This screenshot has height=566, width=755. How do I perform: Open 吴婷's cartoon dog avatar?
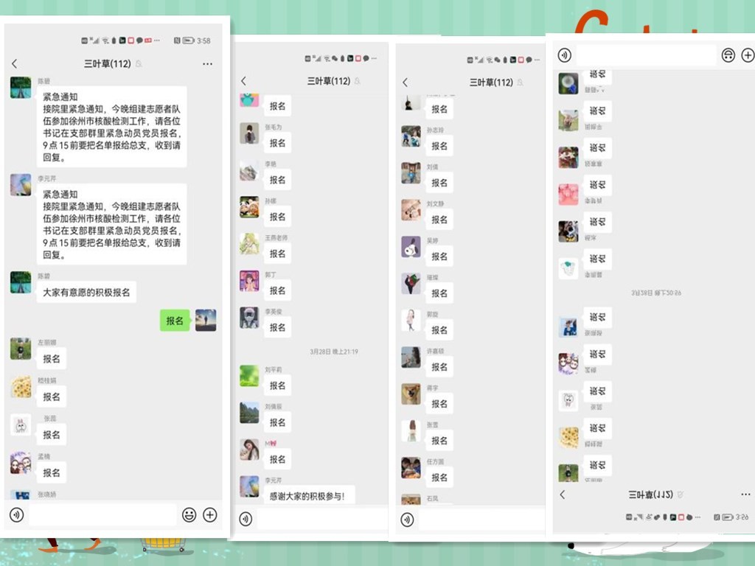coord(411,247)
